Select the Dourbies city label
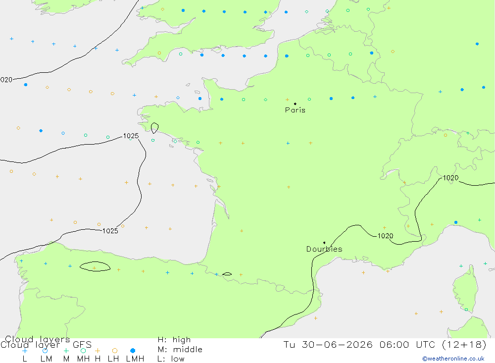The width and height of the screenshot is (495, 363). [x=324, y=249]
